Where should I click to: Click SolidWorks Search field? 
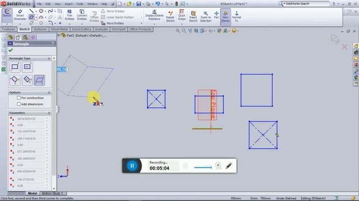pyautogui.click(x=306, y=4)
